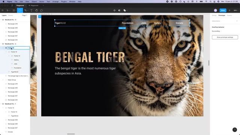Switch to the Design tab

214,15
